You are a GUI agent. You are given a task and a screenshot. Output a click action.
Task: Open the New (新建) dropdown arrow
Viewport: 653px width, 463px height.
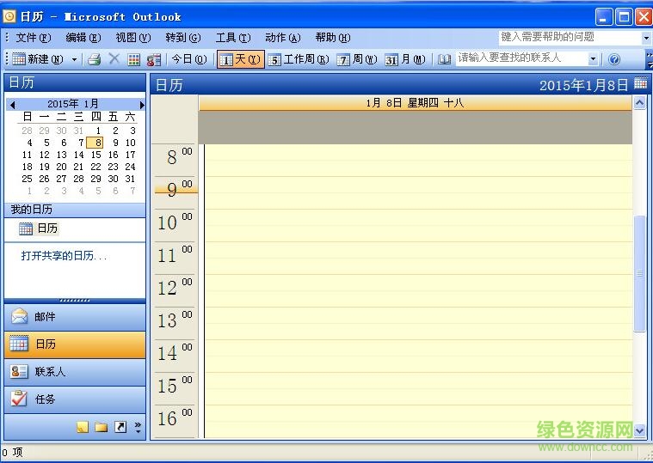pos(75,59)
